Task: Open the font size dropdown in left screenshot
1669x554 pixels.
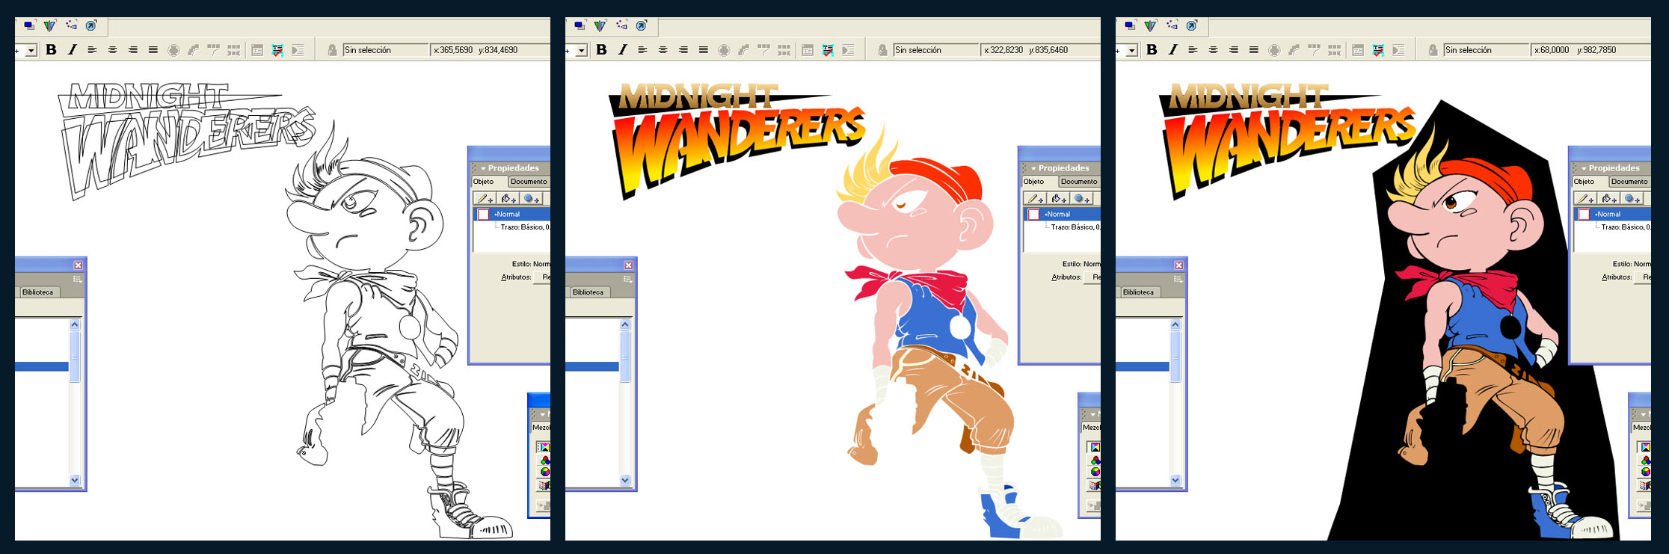Action: [x=31, y=51]
